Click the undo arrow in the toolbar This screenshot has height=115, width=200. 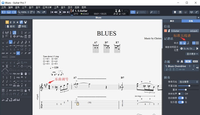point(39,12)
